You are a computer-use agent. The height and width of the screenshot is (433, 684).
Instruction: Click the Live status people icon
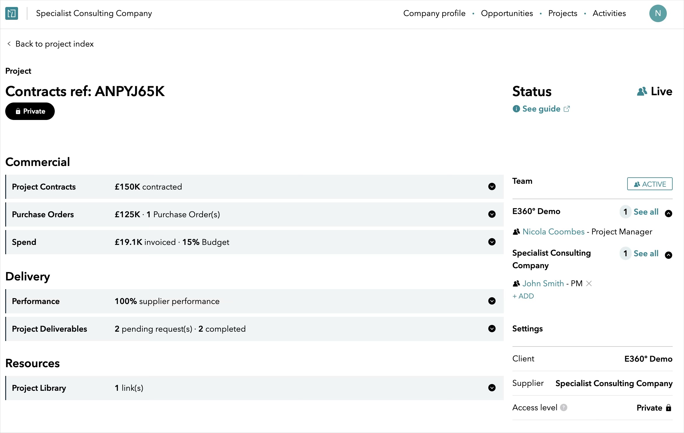[x=642, y=91]
